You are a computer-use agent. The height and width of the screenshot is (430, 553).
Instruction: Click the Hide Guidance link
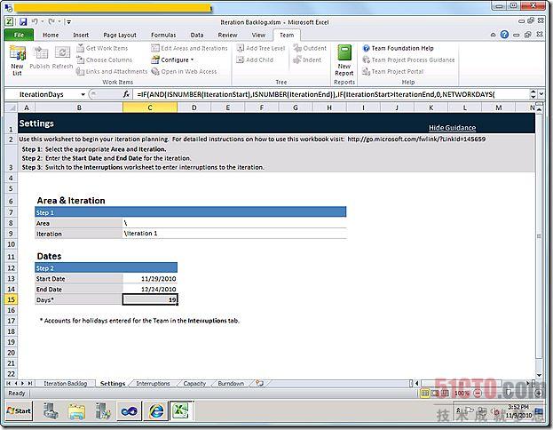point(452,127)
